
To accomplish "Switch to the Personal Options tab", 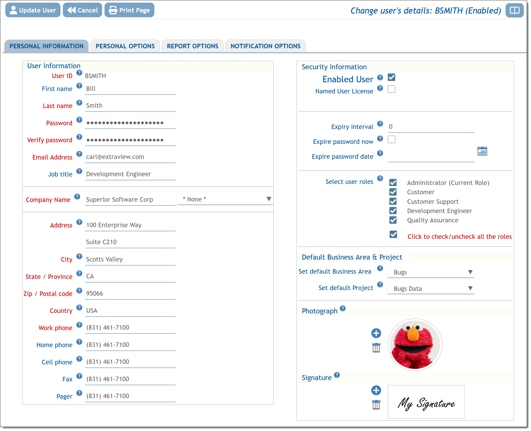I will [125, 46].
